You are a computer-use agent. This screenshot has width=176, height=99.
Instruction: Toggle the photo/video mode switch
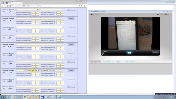coord(103,53)
